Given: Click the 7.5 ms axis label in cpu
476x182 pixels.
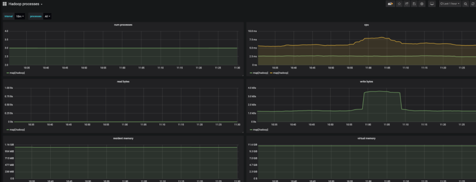Looking at the screenshot, I should [x=253, y=40].
